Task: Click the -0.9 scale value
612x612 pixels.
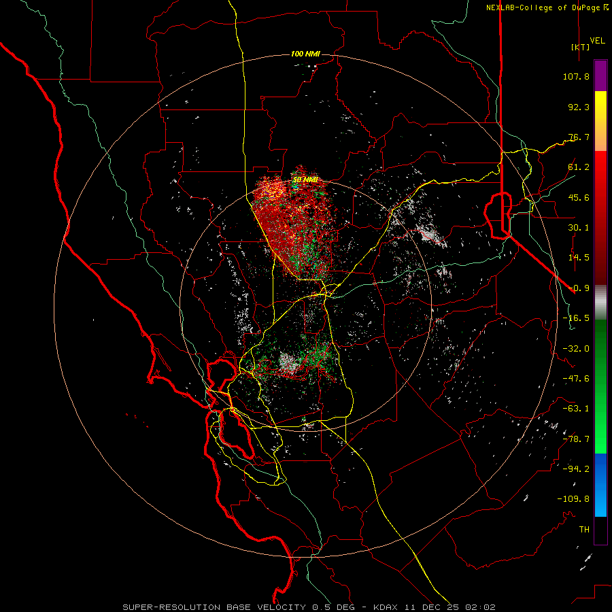Action: 579,288
